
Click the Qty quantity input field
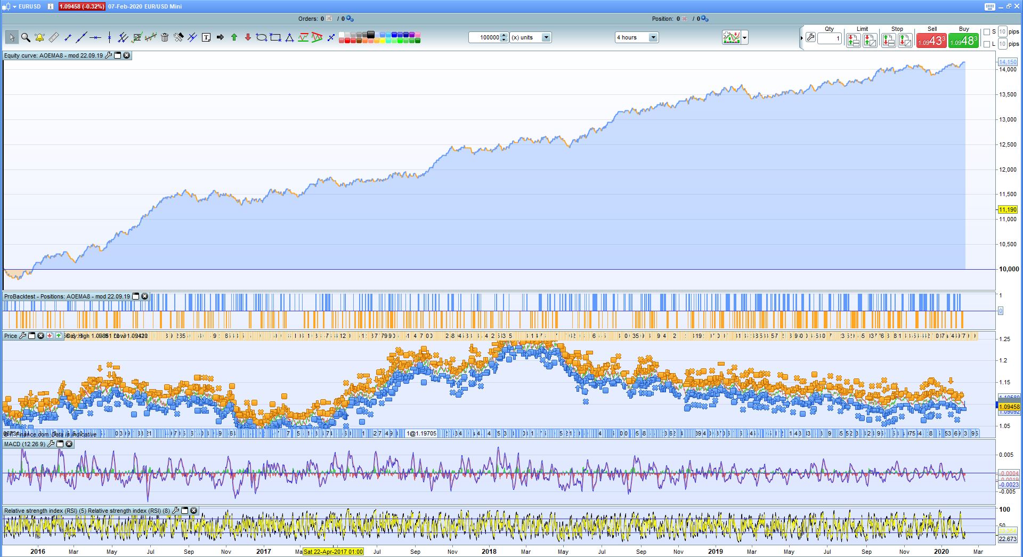[x=829, y=38]
